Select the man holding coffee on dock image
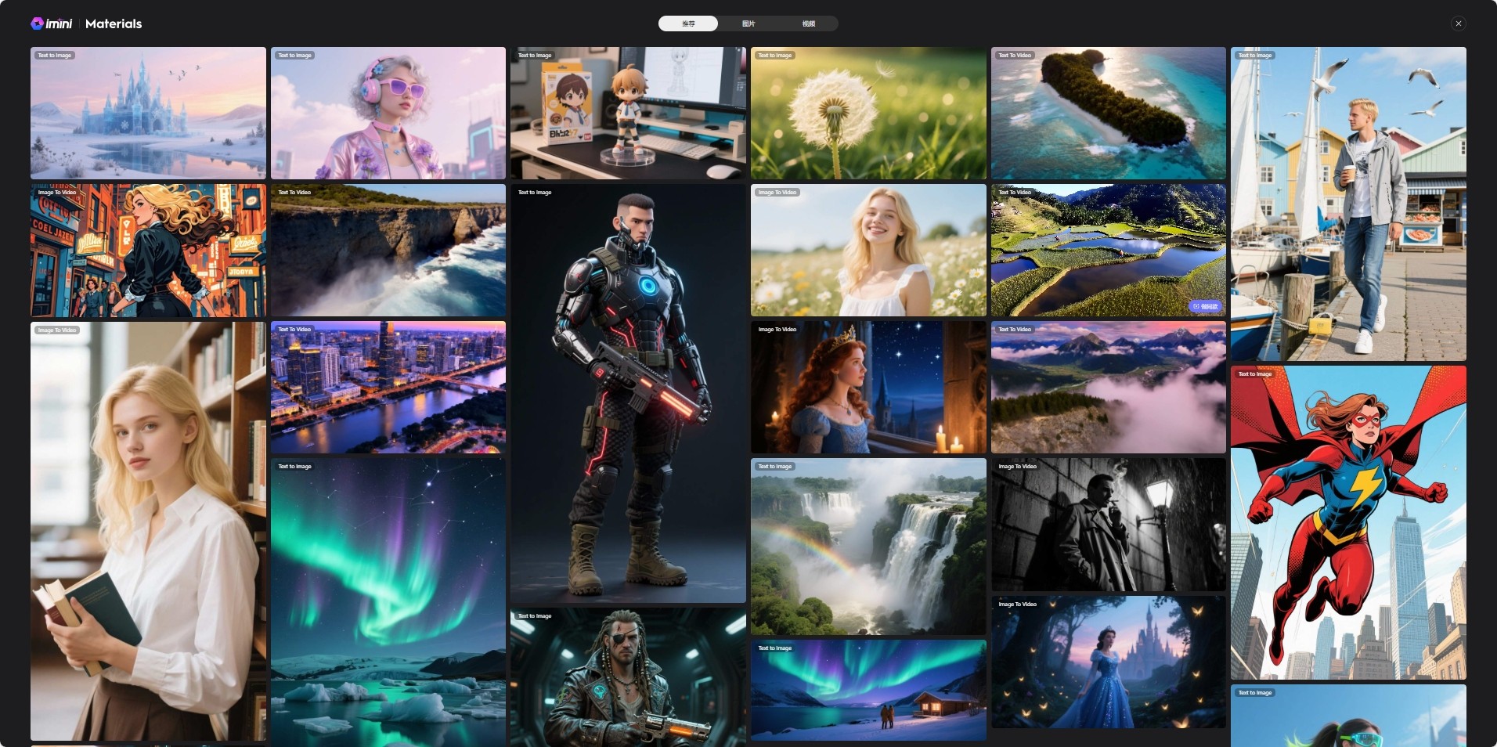 pos(1348,204)
